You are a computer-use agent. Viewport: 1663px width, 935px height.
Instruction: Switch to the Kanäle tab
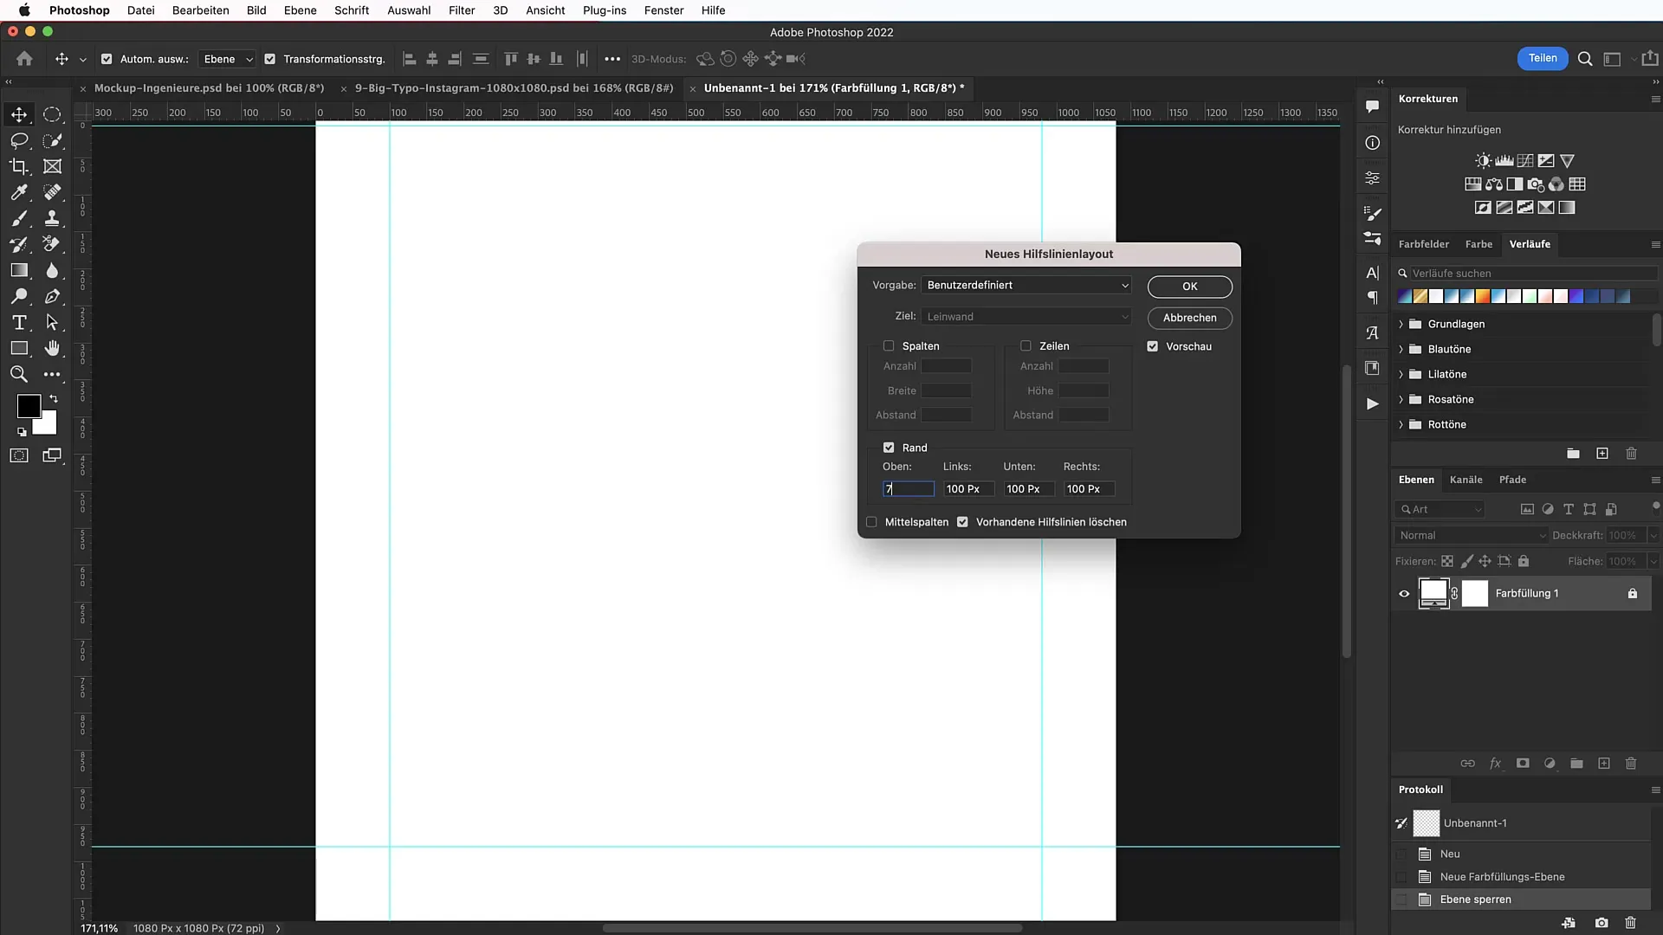(x=1466, y=480)
